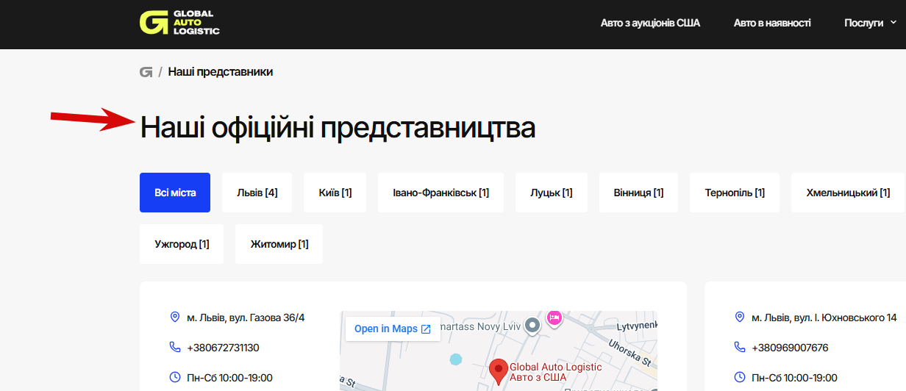
Task: Click phone number +380672731130
Action: 223,348
